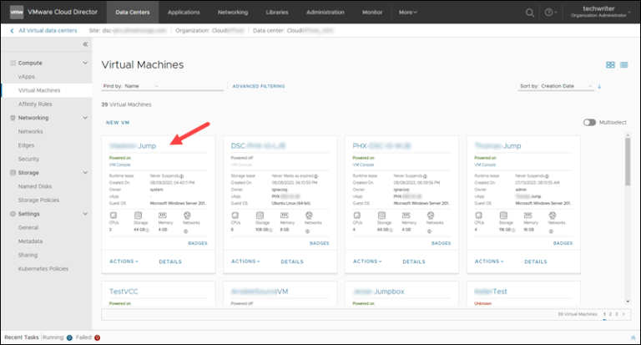
Task: Go back arrow to all virtual data centers
Action: (12, 31)
